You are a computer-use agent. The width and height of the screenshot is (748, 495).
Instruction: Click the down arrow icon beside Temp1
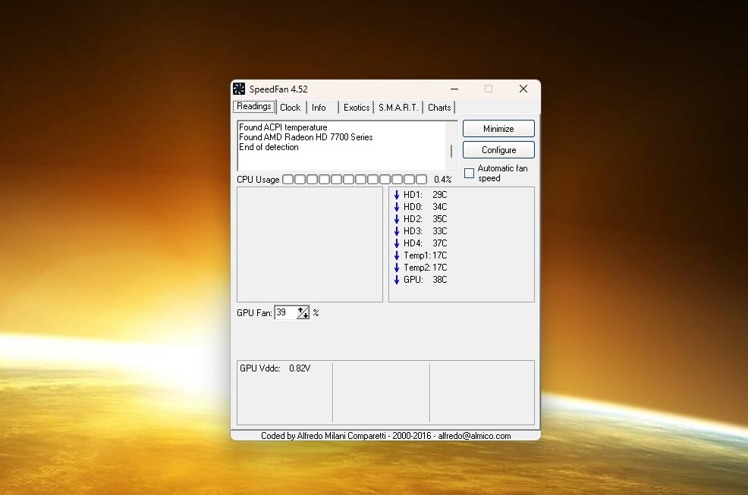(397, 255)
